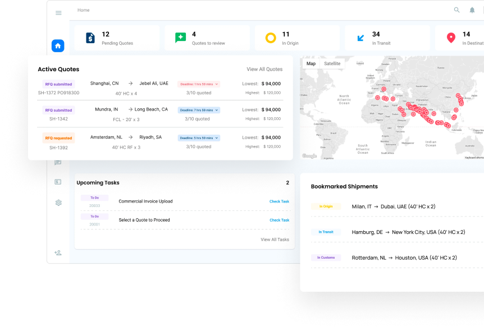Click Mundra, IN origin text
The height and width of the screenshot is (331, 484).
(107, 109)
